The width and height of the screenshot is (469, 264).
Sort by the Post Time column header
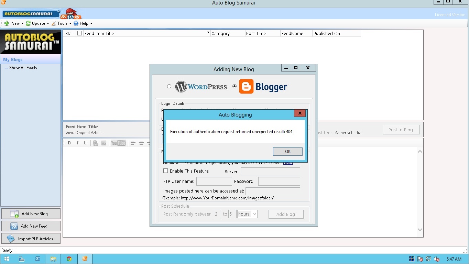[263, 33]
